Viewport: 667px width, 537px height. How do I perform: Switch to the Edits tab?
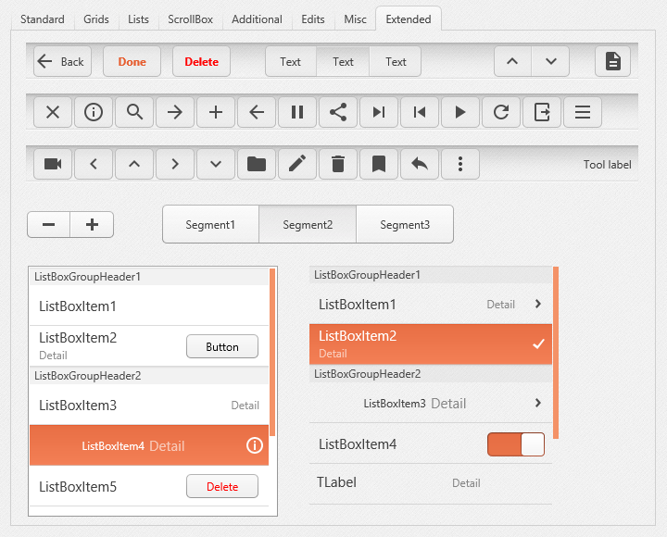click(313, 19)
